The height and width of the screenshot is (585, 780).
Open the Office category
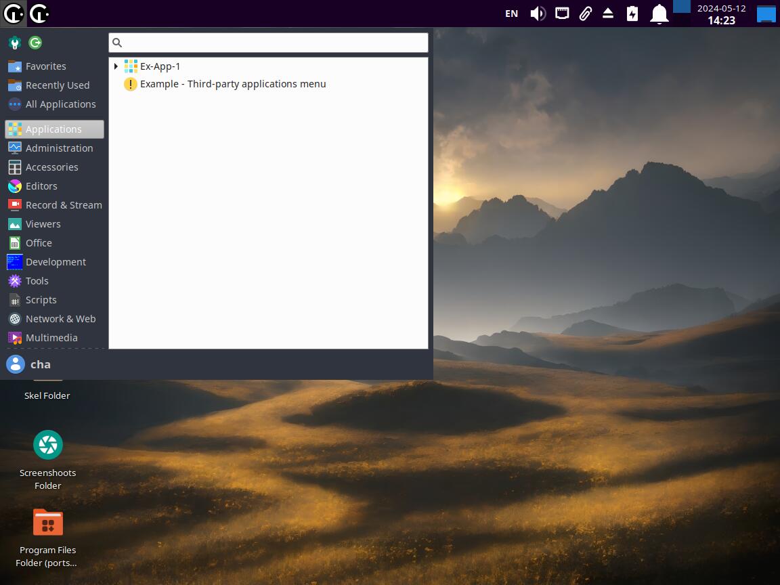coord(54,243)
